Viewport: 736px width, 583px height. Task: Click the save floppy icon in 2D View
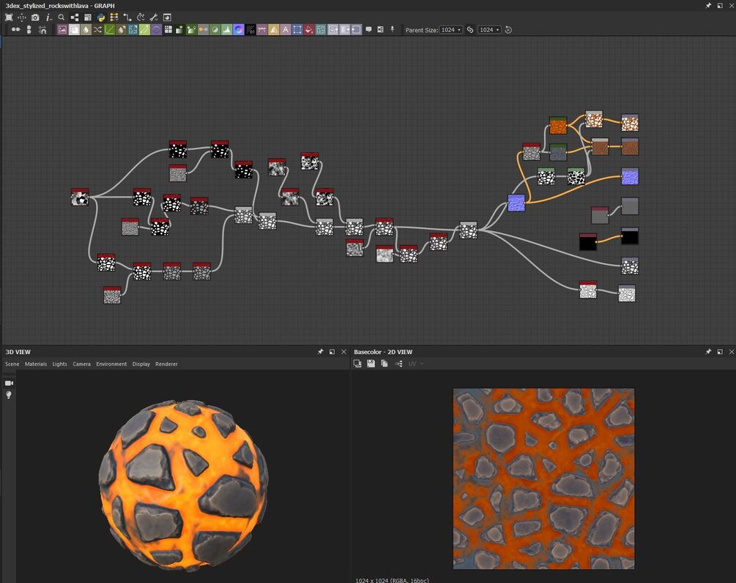pos(371,364)
